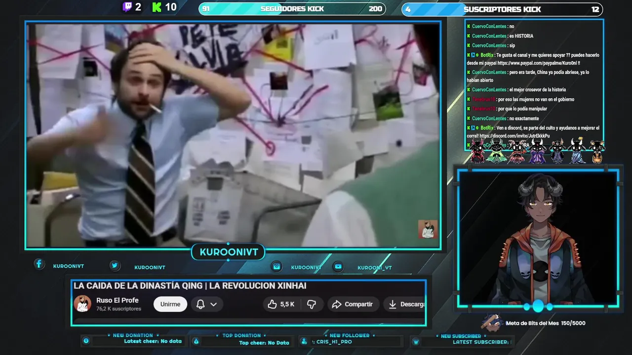Click the green-cloaked pixel sheep character
The width and height of the screenshot is (632, 355).
[x=496, y=151]
